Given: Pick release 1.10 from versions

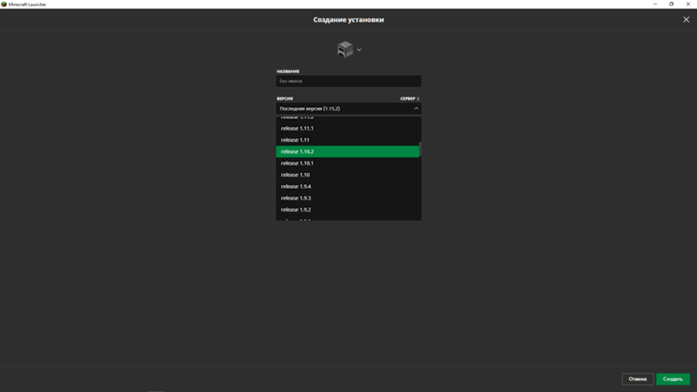Looking at the screenshot, I should tap(348, 175).
